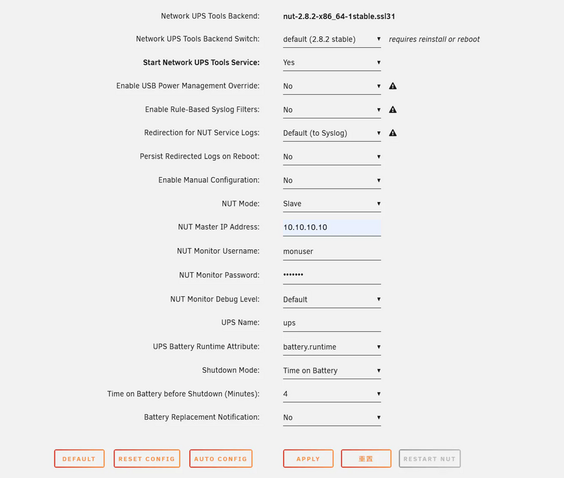Click warning icon beside Rule-Based Syslog Filters
Viewport: 564px width, 478px height.
pos(393,110)
